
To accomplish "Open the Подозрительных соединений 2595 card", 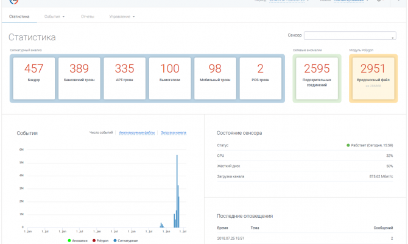I will (x=315, y=78).
